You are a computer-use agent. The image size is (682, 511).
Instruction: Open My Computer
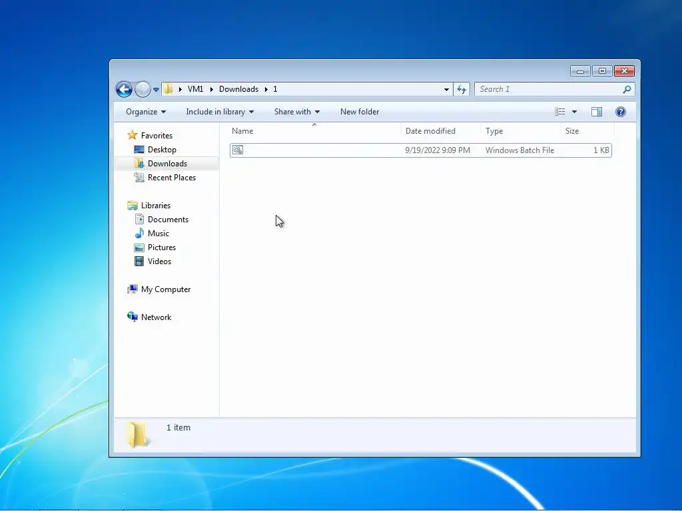click(x=166, y=289)
